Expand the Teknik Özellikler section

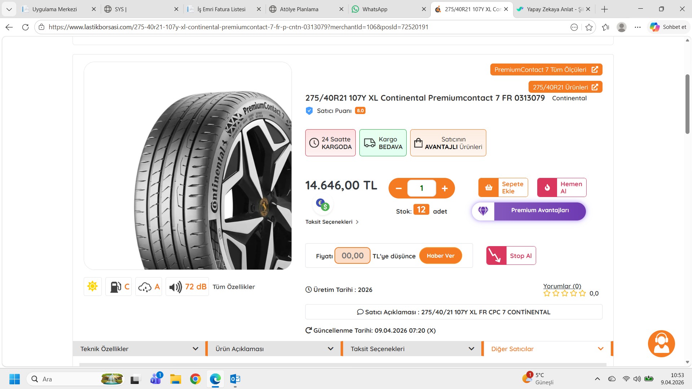point(139,349)
